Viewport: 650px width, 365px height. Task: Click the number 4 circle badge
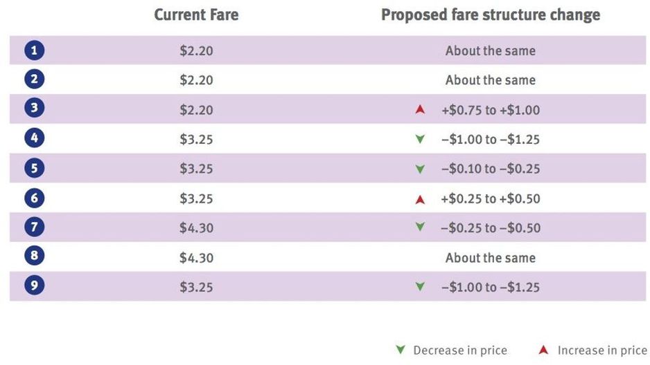coord(33,139)
